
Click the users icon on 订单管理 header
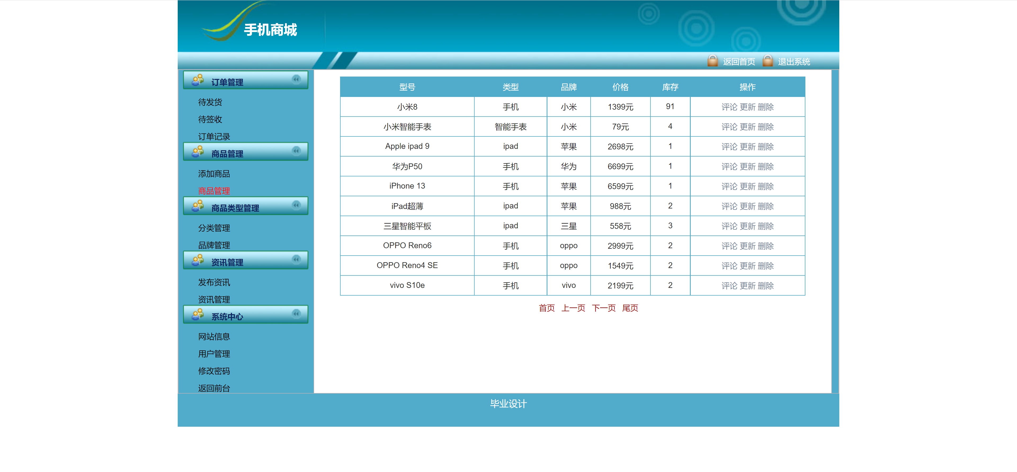197,80
